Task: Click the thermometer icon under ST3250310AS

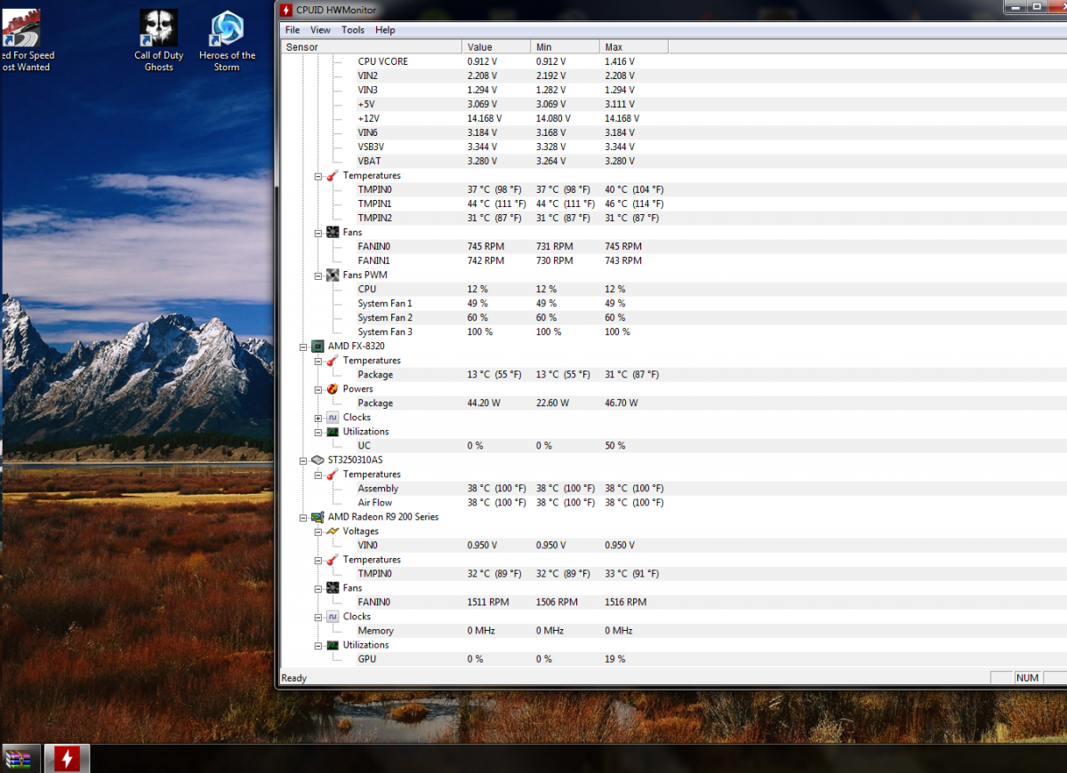Action: point(332,474)
